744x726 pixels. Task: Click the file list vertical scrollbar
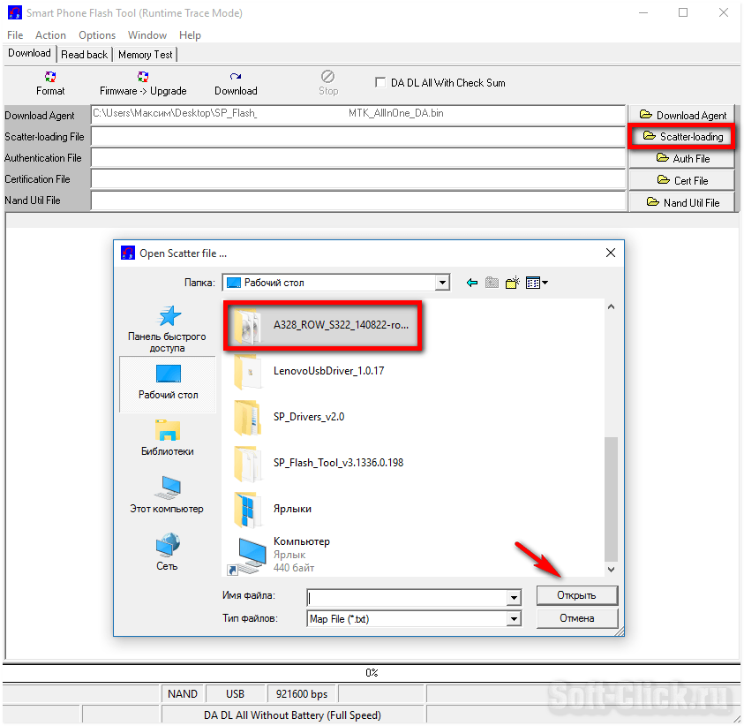(x=610, y=495)
